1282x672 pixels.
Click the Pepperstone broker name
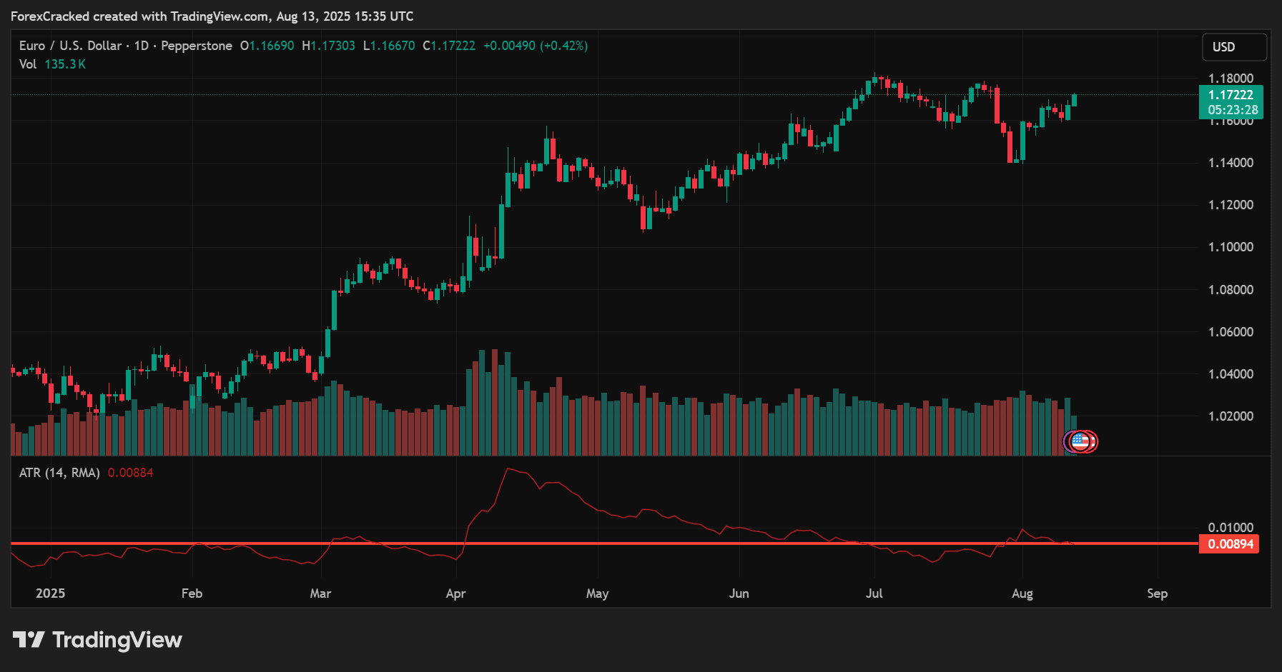(197, 45)
